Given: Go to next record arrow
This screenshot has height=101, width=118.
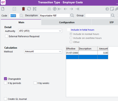Looking at the screenshot, I should pyautogui.click(x=71, y=9).
